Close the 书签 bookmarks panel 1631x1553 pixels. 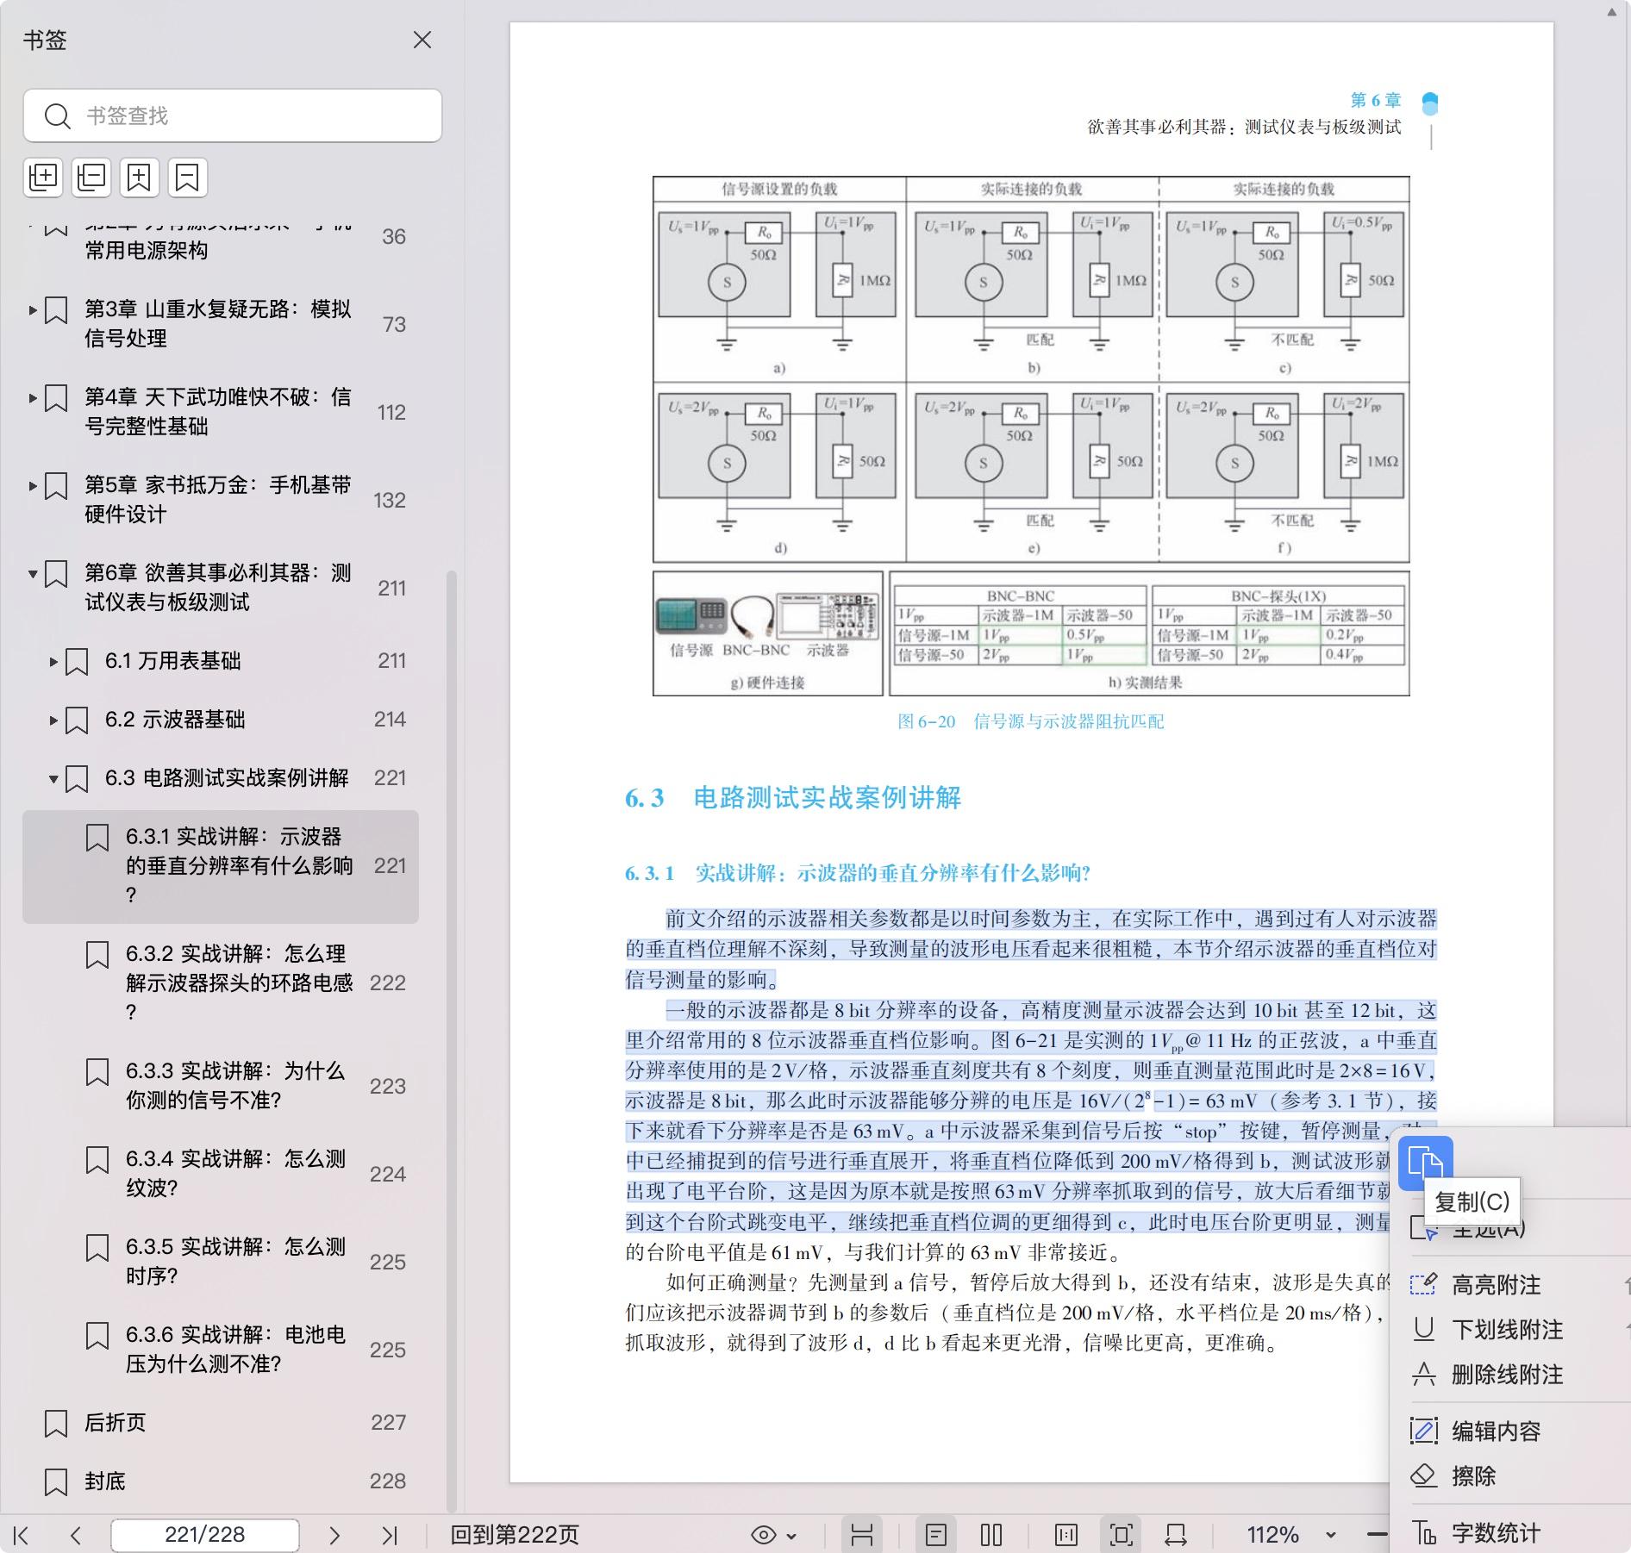pos(422,41)
